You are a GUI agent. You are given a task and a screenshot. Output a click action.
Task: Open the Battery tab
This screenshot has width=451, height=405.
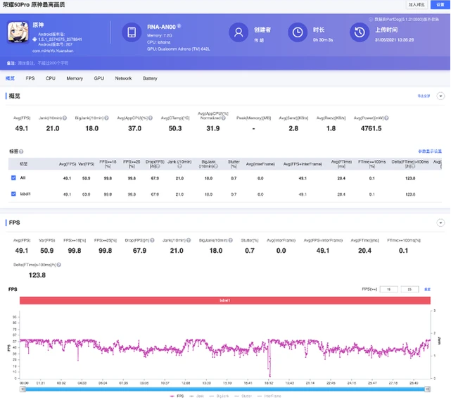(x=150, y=78)
